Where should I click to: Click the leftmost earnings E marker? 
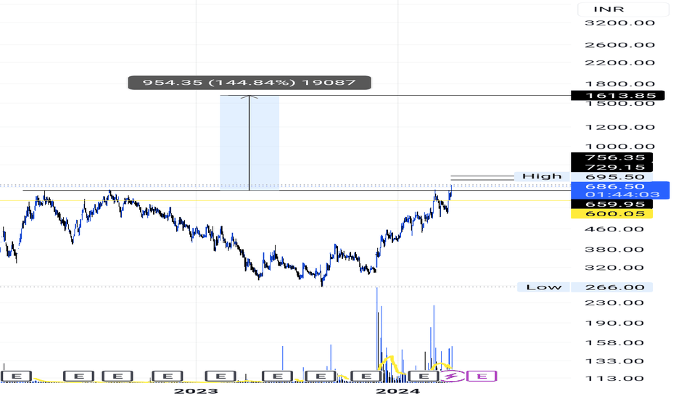[17, 376]
